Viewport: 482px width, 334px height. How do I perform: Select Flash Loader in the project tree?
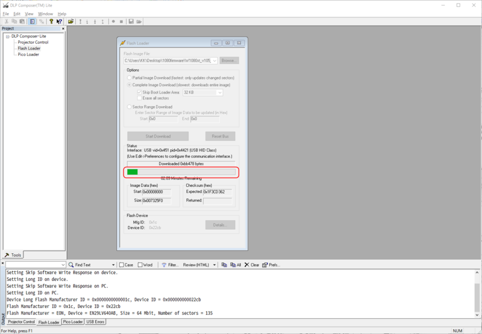[x=29, y=48]
